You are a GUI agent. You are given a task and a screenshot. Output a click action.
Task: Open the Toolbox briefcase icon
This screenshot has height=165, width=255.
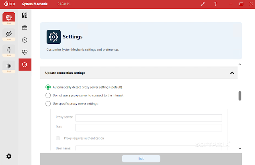(25, 27)
